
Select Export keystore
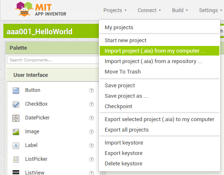coord(160,153)
